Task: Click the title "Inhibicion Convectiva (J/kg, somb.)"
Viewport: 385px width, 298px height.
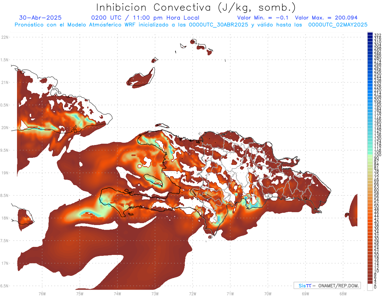Action: click(196, 7)
